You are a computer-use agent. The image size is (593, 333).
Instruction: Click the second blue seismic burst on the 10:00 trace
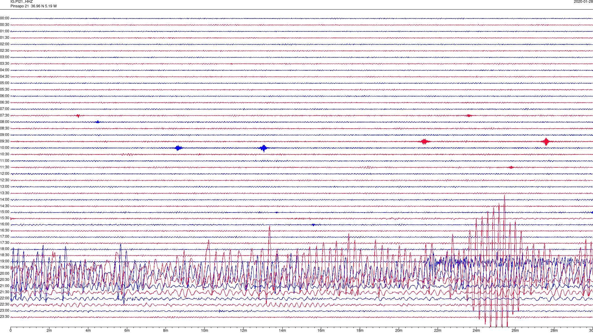(263, 148)
